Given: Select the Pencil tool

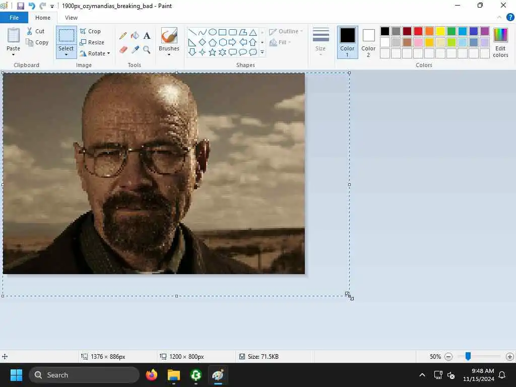Looking at the screenshot, I should pyautogui.click(x=123, y=36).
